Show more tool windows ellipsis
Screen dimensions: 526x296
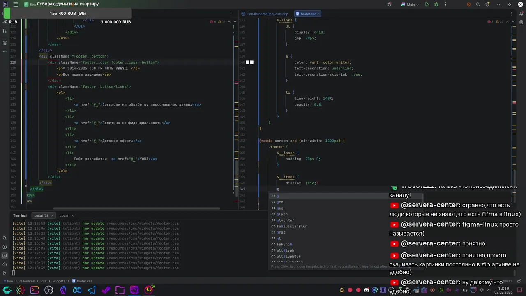click(x=5, y=51)
